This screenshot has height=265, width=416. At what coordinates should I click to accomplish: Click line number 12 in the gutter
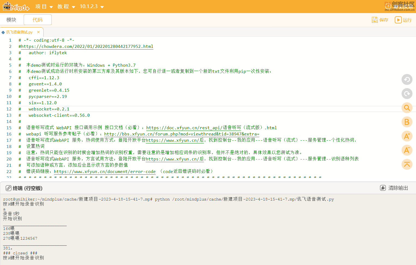point(9,109)
